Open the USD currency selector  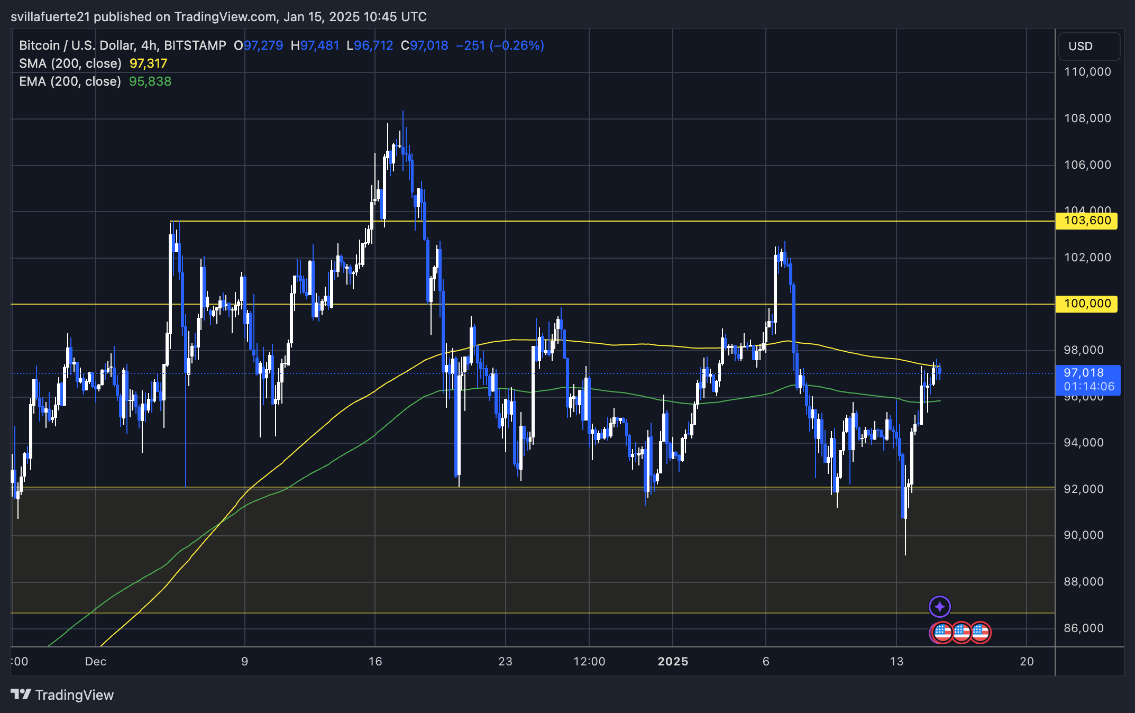point(1088,46)
